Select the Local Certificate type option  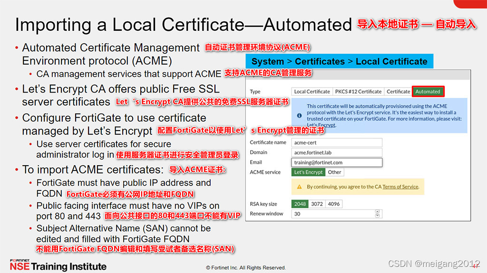(312, 92)
